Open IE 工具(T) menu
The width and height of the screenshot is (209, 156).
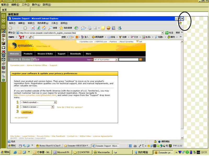pos(55,23)
